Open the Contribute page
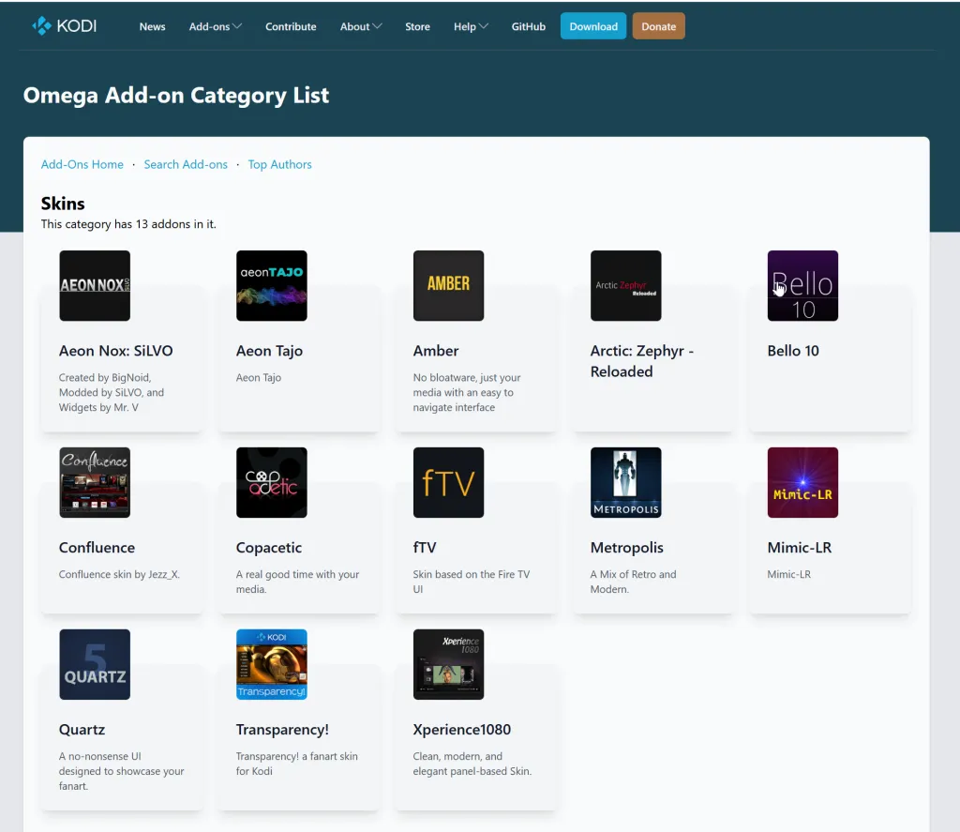 (291, 26)
